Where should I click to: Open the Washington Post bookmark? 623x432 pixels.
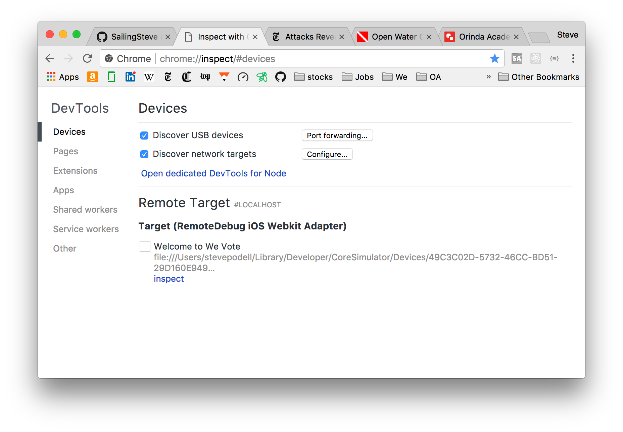(205, 77)
